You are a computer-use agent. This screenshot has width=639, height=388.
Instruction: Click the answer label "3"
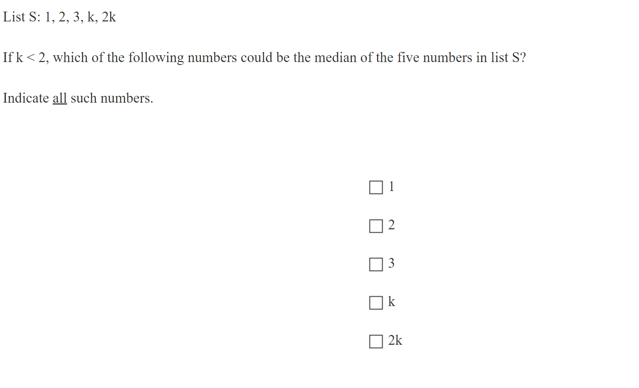391,263
